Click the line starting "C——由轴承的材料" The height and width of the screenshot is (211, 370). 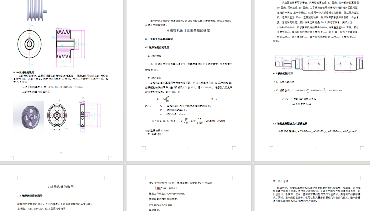[185, 106]
